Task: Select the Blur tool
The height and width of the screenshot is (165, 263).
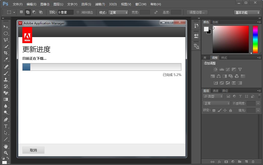Action: [x=6, y=106]
